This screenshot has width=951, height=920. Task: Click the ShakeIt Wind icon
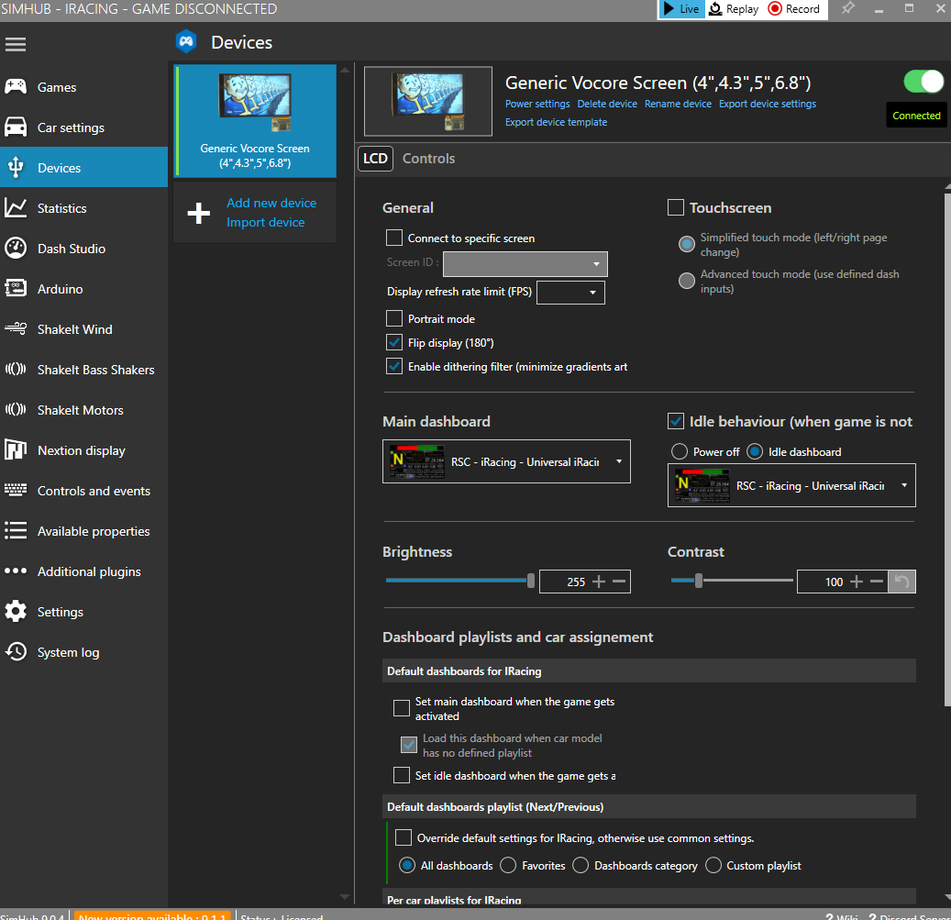click(16, 328)
